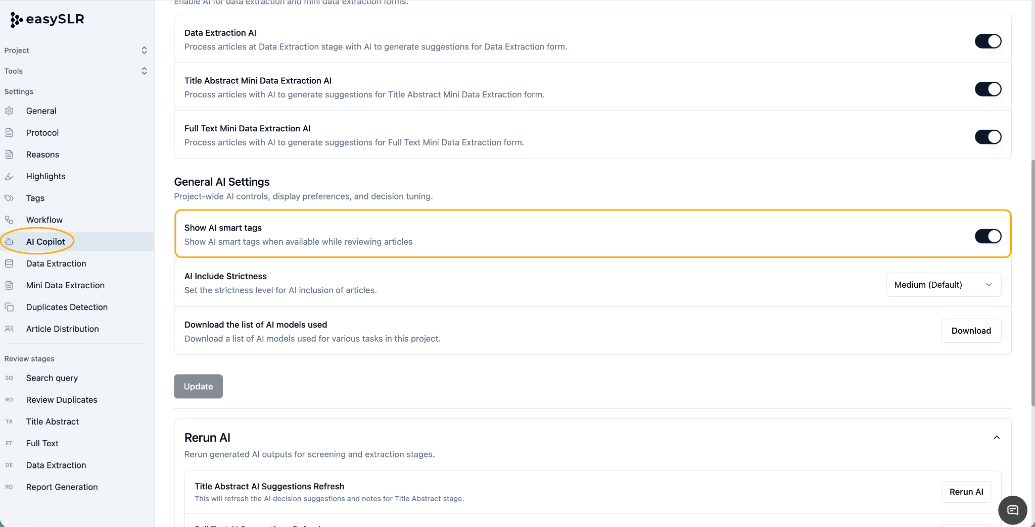Click the page vertical scrollbar
The width and height of the screenshot is (1035, 527).
tap(1032, 283)
